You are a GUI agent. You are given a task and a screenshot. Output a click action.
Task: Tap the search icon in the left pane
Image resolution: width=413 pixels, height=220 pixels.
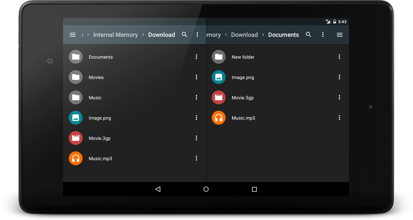185,34
